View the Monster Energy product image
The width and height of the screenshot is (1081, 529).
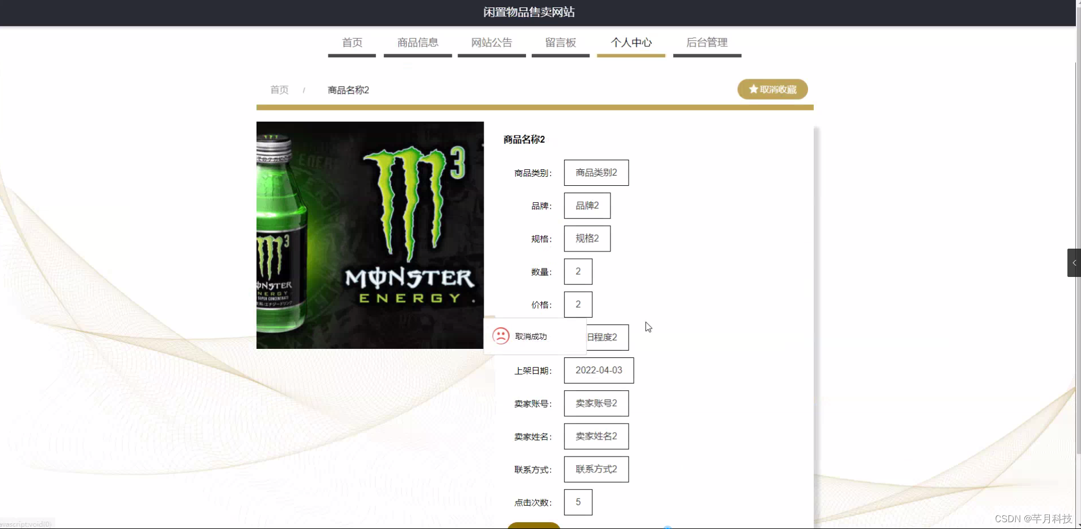(370, 235)
